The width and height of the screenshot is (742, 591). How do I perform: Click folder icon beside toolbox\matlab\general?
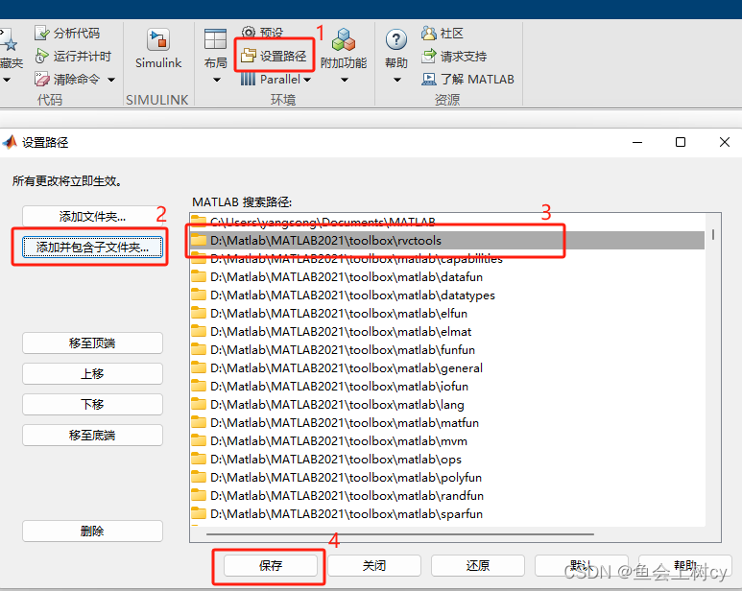(x=199, y=367)
